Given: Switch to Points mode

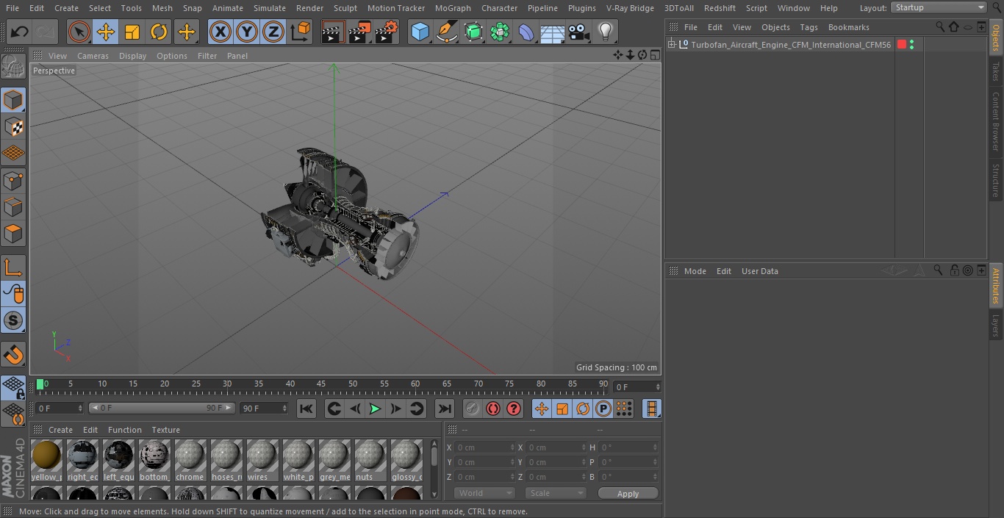Looking at the screenshot, I should [13, 180].
